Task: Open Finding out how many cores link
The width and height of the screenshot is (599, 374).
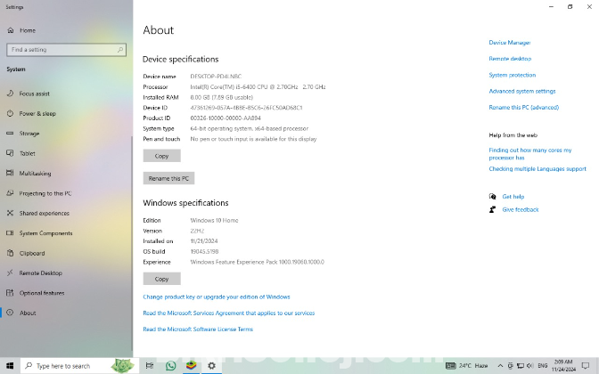Action: coord(530,154)
